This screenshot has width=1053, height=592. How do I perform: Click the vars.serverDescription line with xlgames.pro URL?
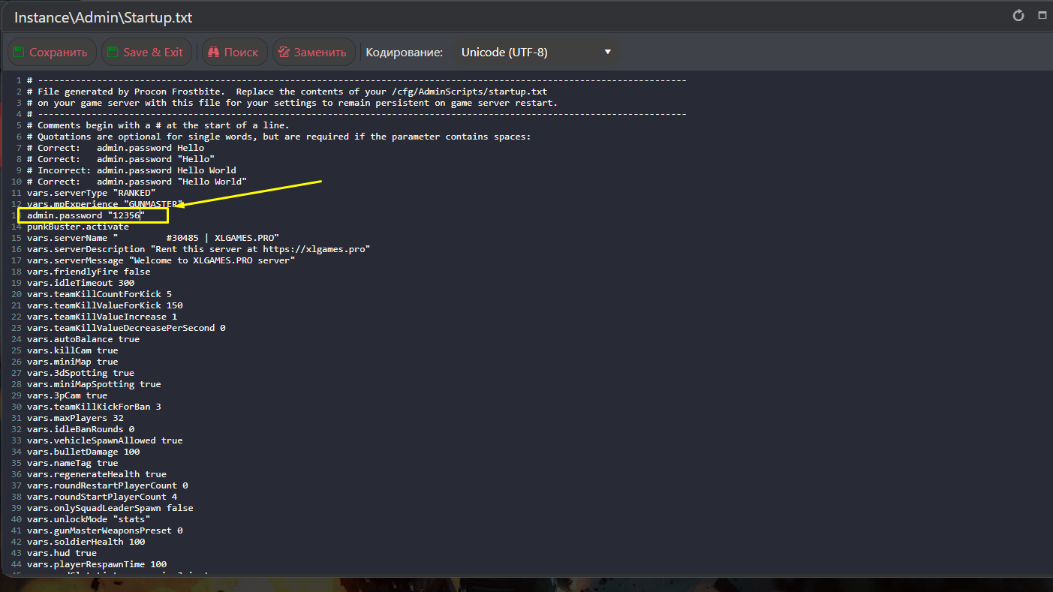[x=198, y=249]
